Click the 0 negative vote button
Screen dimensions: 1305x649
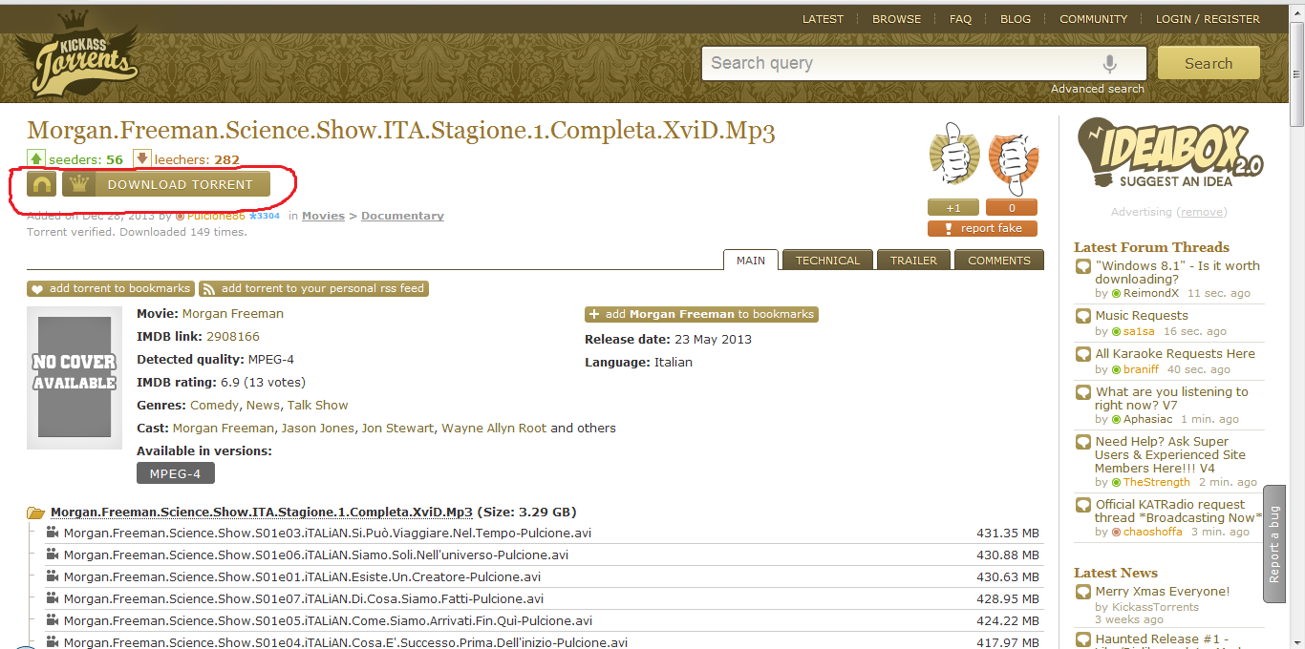[1012, 207]
